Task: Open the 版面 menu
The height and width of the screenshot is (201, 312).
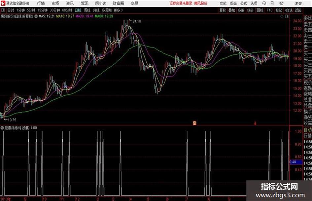Action: [x=233, y=3]
